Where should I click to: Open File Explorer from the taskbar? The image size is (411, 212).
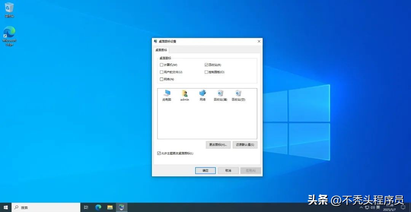110,207
